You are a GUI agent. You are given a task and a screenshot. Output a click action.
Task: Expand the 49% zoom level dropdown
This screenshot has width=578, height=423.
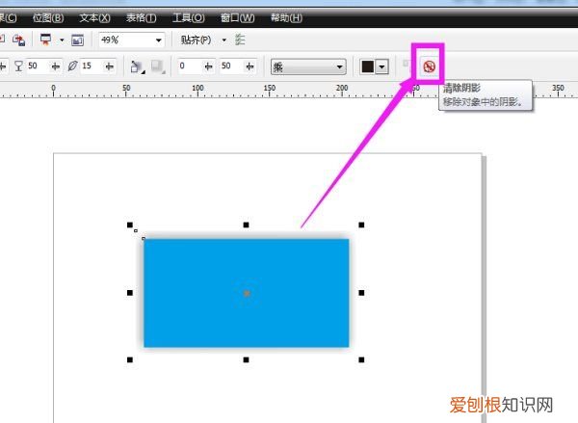(158, 40)
